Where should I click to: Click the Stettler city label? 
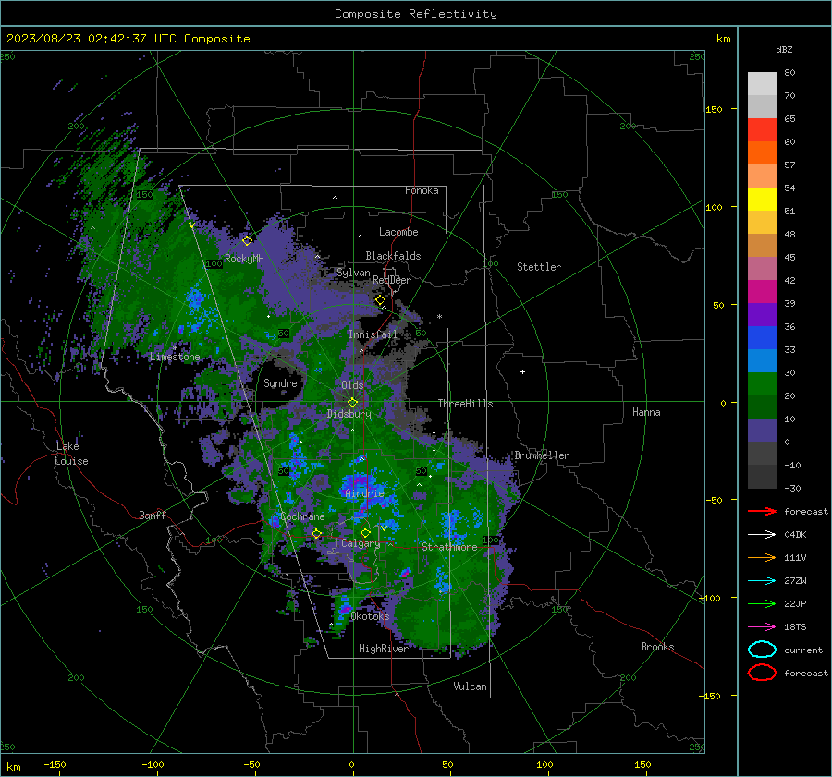(539, 267)
